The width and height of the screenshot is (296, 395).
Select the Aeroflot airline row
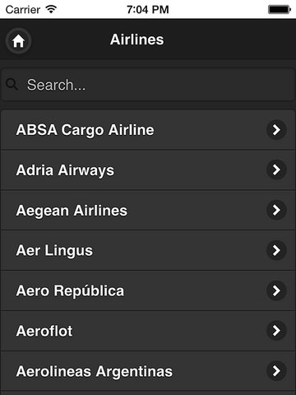click(x=148, y=331)
